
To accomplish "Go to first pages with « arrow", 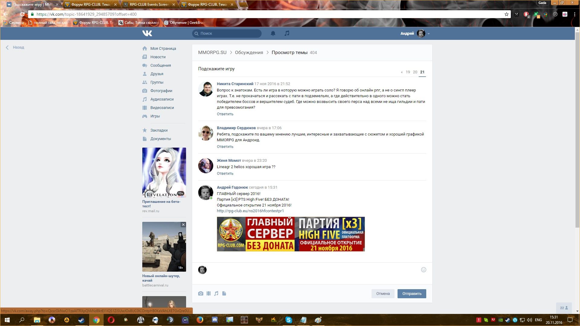I will 401,72.
